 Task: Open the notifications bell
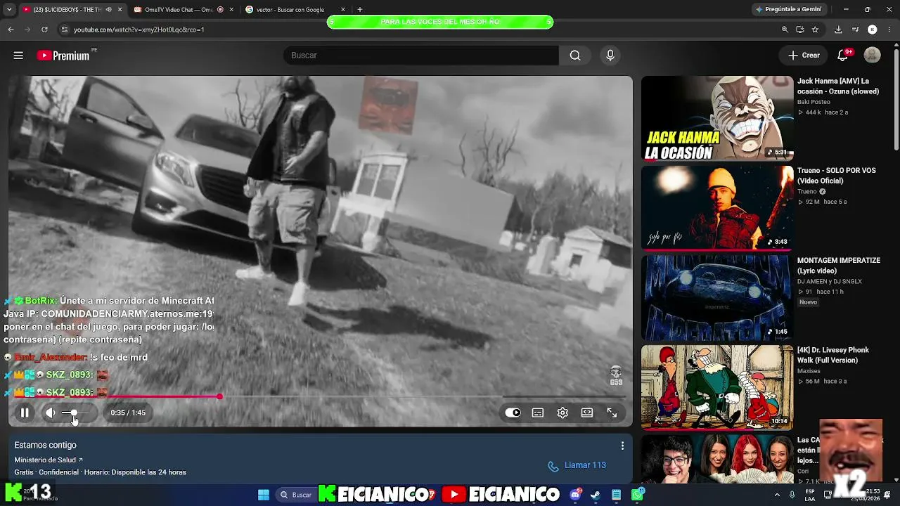point(842,56)
